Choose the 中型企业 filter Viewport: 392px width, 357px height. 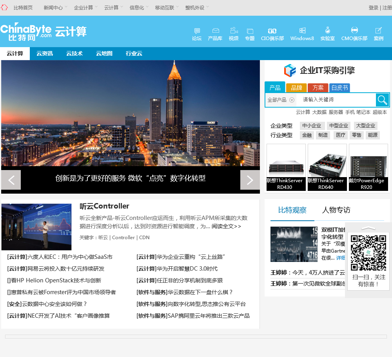click(x=339, y=126)
